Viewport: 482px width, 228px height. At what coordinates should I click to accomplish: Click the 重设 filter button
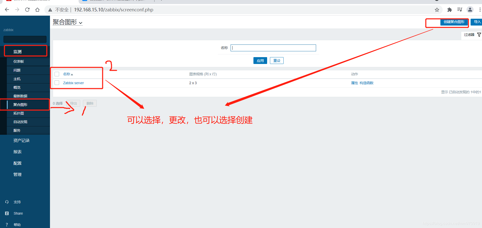point(277,61)
